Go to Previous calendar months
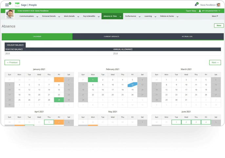Image resolution: width=225 pixels, height=158 pixels. (x=12, y=62)
